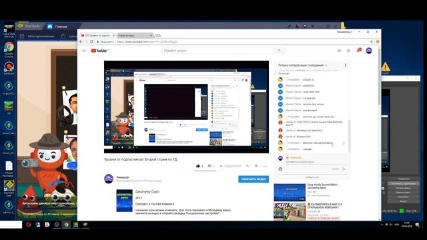Open the Easy Verify Secret Glitch title
The height and width of the screenshot is (240, 427).
coord(323,186)
